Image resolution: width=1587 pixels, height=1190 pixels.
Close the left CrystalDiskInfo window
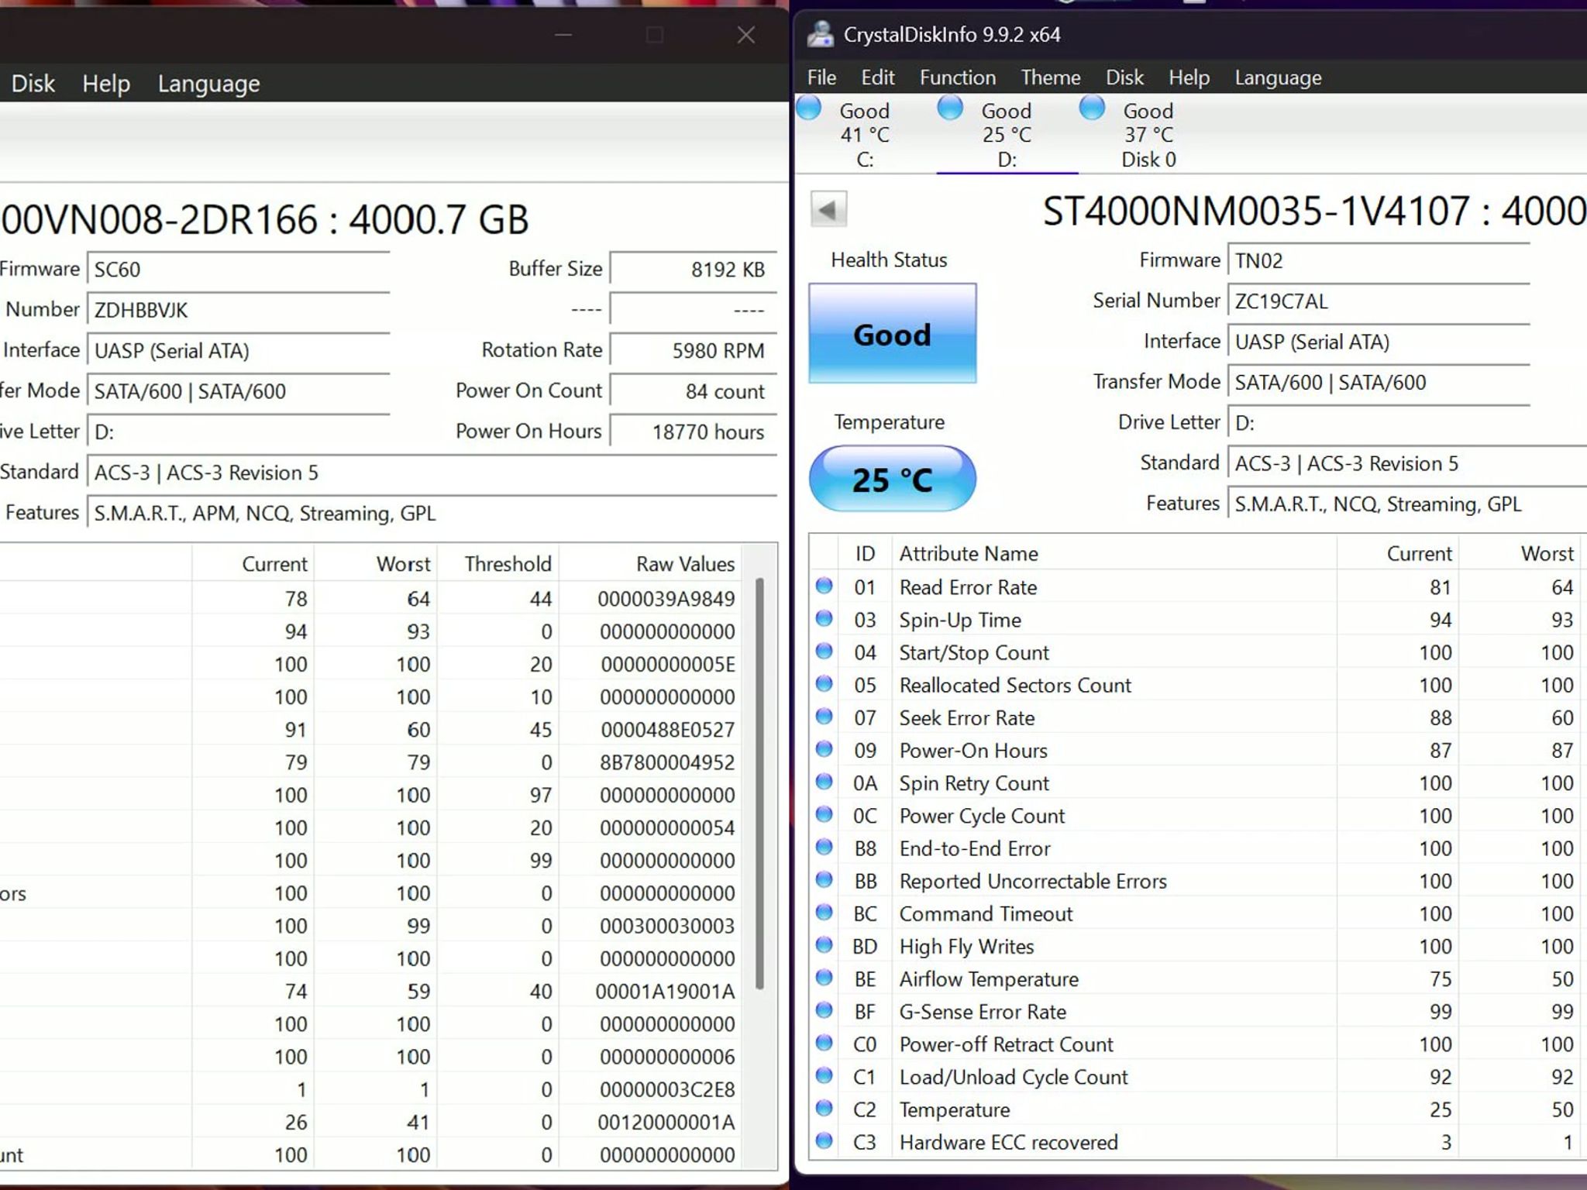(x=745, y=34)
